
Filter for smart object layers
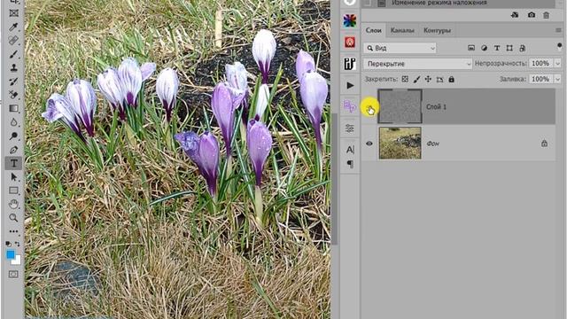tap(522, 48)
